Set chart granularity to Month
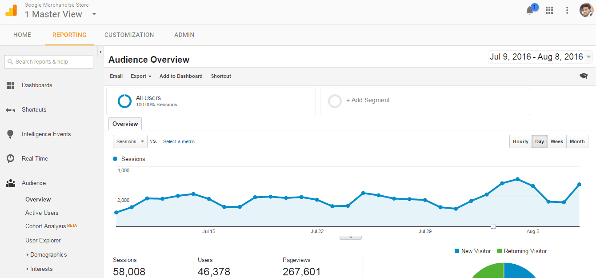Screen dimensions: 596x278 [x=577, y=141]
